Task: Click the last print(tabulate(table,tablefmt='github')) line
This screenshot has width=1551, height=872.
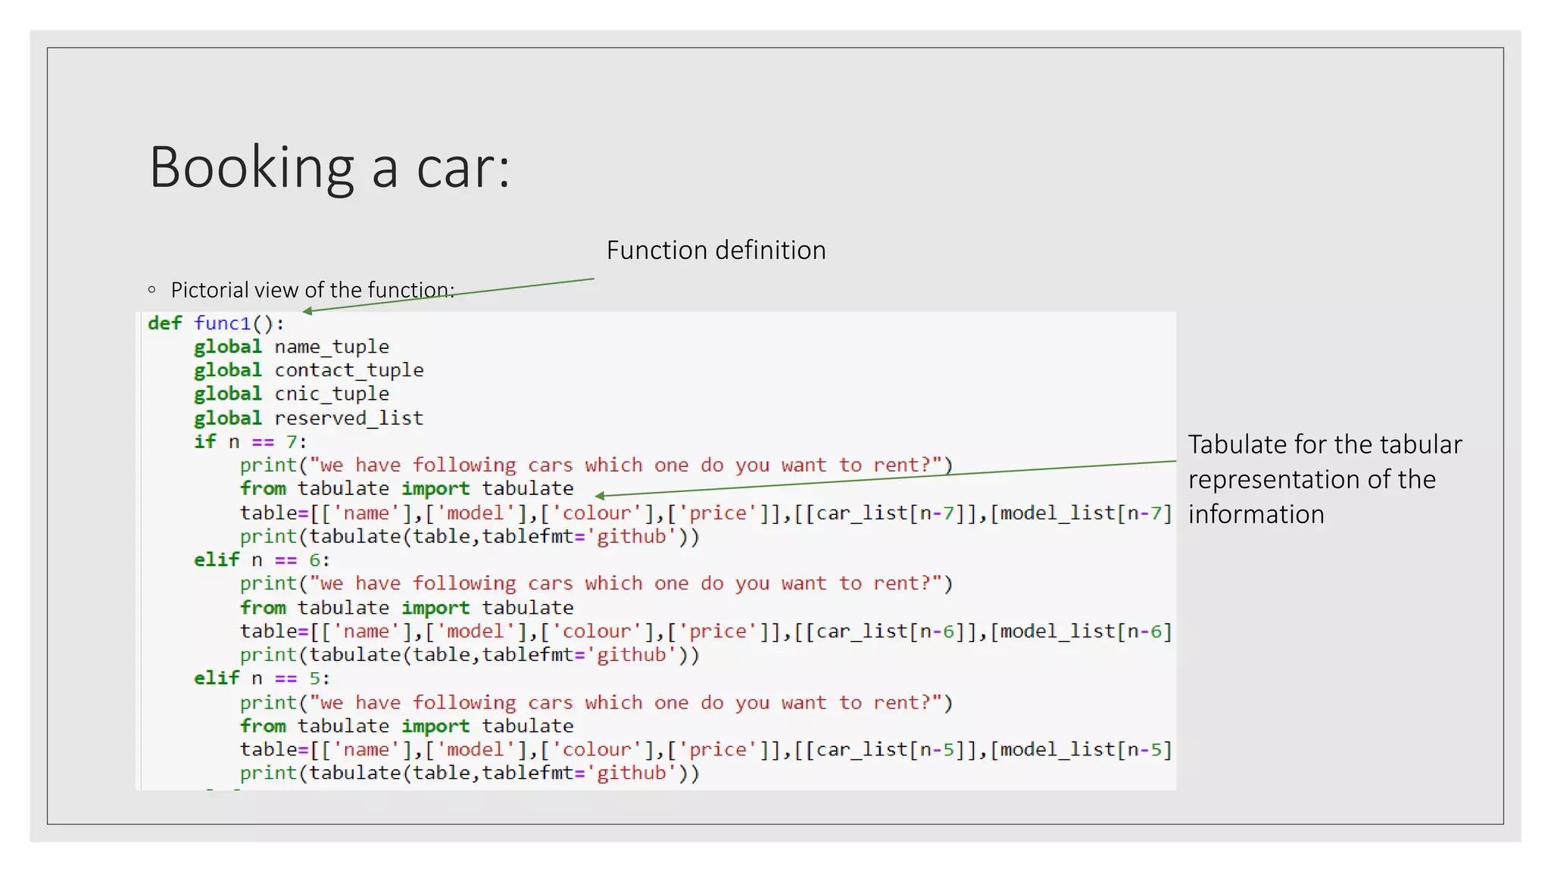Action: [x=470, y=773]
